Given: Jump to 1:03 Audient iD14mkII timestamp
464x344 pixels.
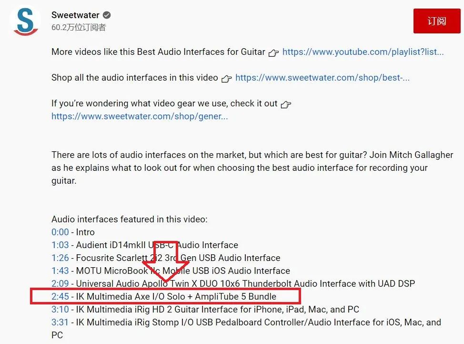Looking at the screenshot, I should point(60,245).
